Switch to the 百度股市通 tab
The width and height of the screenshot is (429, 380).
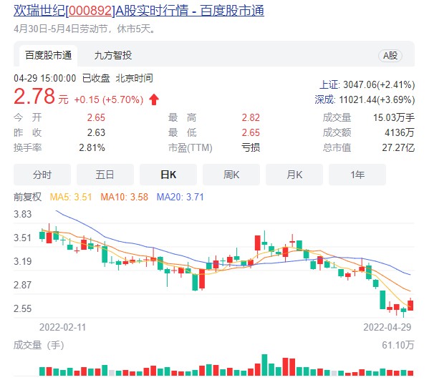pyautogui.click(x=49, y=56)
